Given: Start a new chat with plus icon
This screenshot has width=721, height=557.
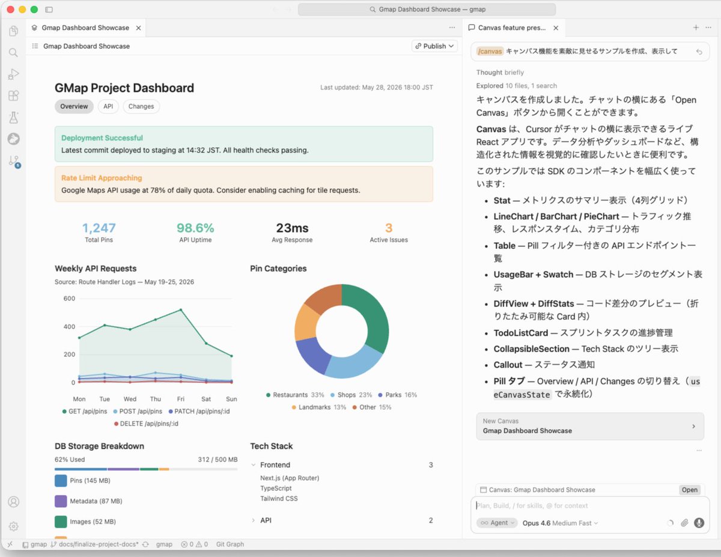Looking at the screenshot, I should pos(696,28).
